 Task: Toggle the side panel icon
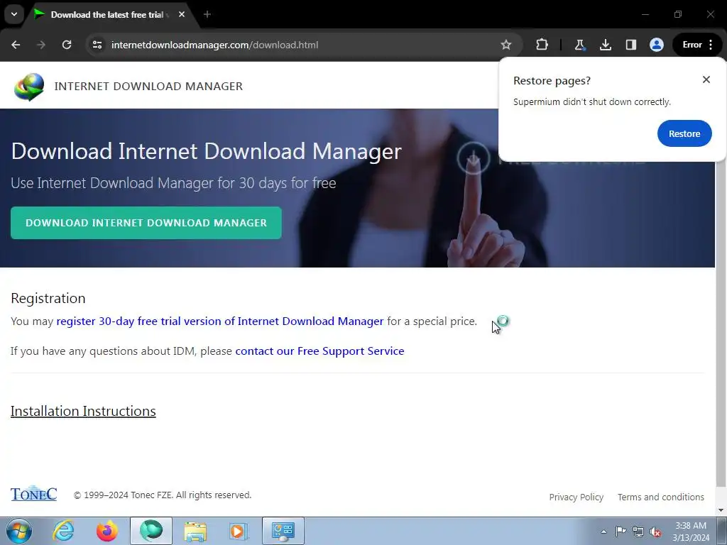coord(630,45)
